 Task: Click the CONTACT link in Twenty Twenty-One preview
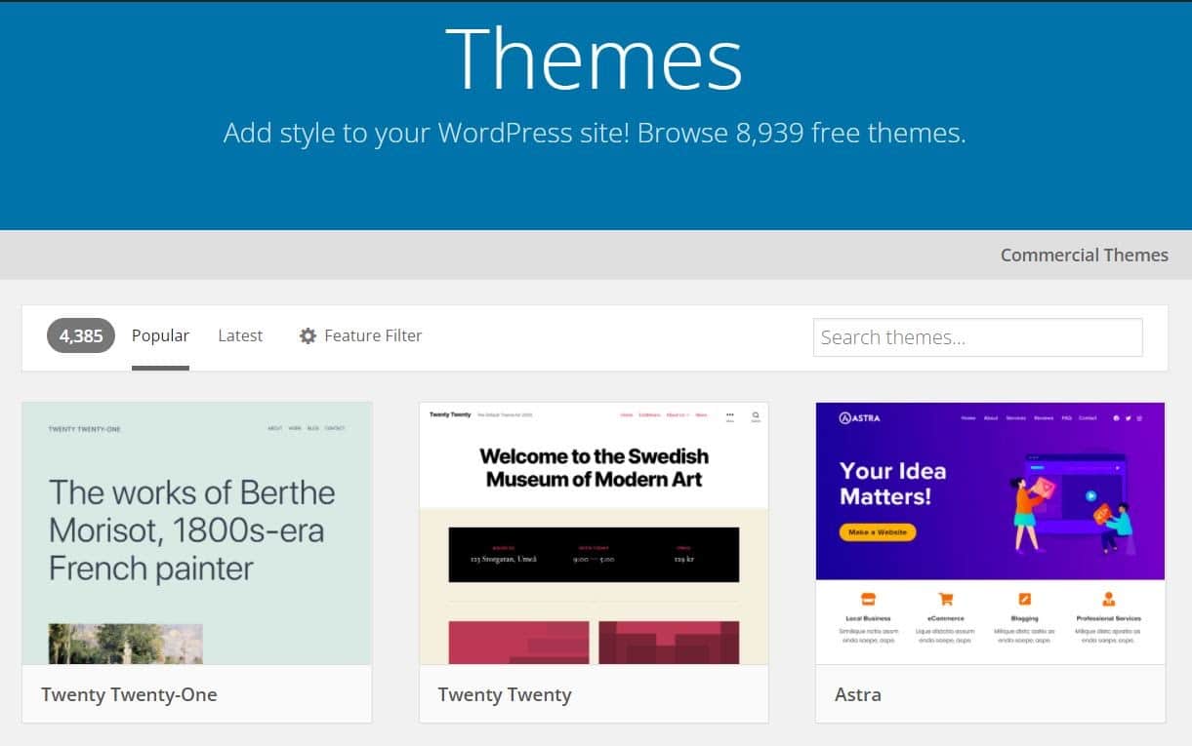click(335, 428)
